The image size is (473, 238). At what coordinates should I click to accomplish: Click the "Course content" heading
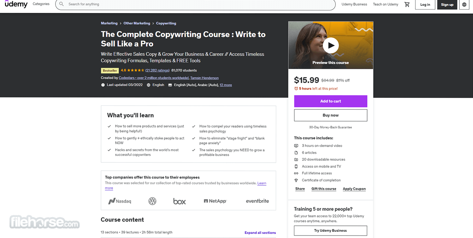coord(122,220)
